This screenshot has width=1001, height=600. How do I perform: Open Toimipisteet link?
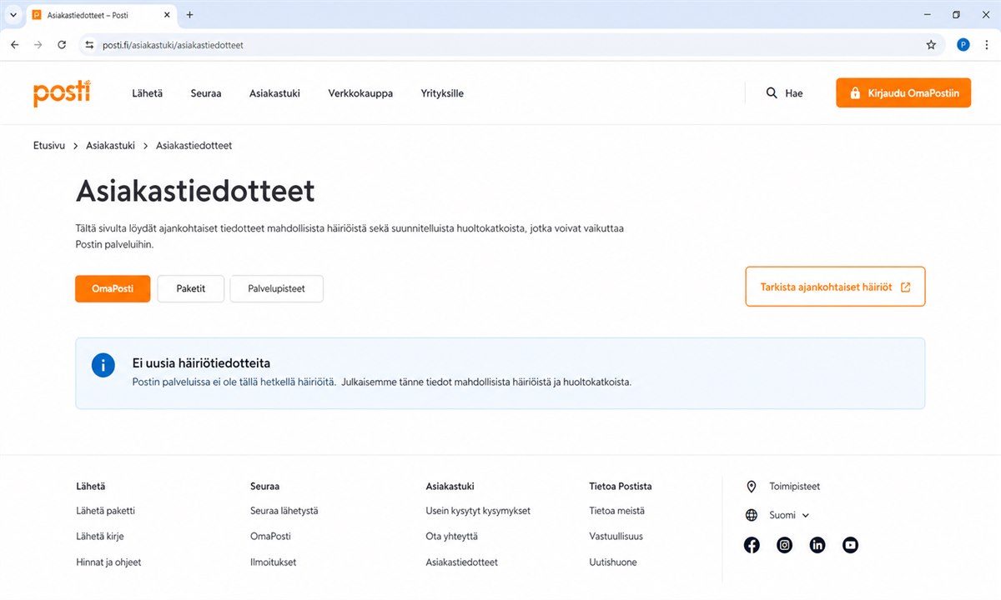[794, 487]
